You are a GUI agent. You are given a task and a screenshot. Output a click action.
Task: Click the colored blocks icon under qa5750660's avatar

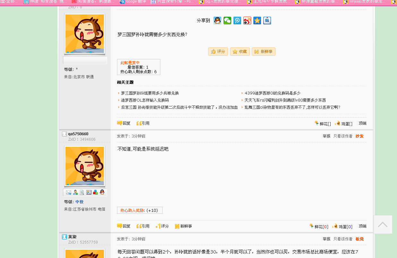[x=95, y=192]
